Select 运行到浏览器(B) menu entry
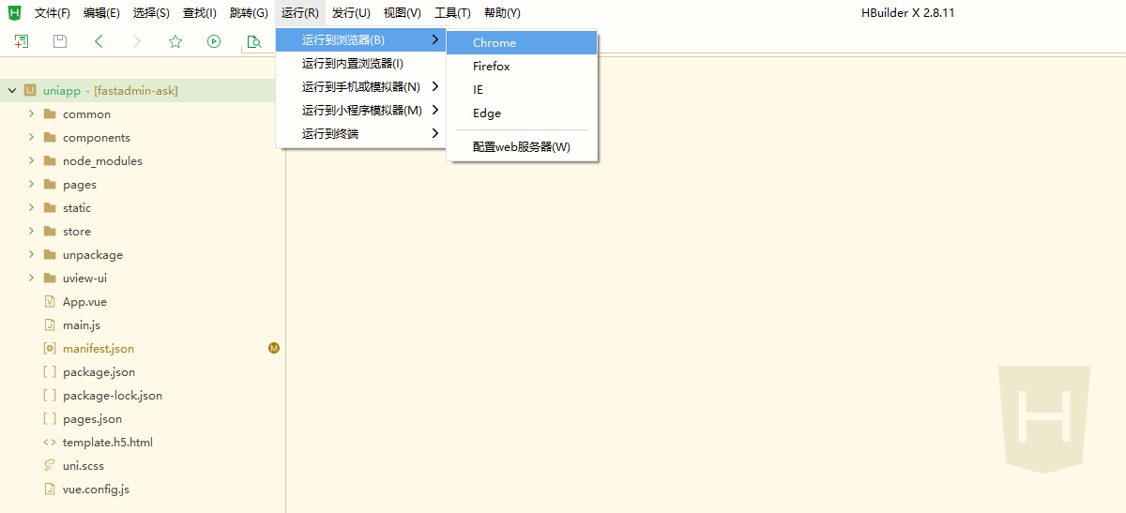 (360, 40)
